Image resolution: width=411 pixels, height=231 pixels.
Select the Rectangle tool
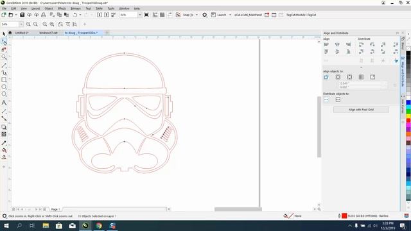pyautogui.click(x=4, y=80)
